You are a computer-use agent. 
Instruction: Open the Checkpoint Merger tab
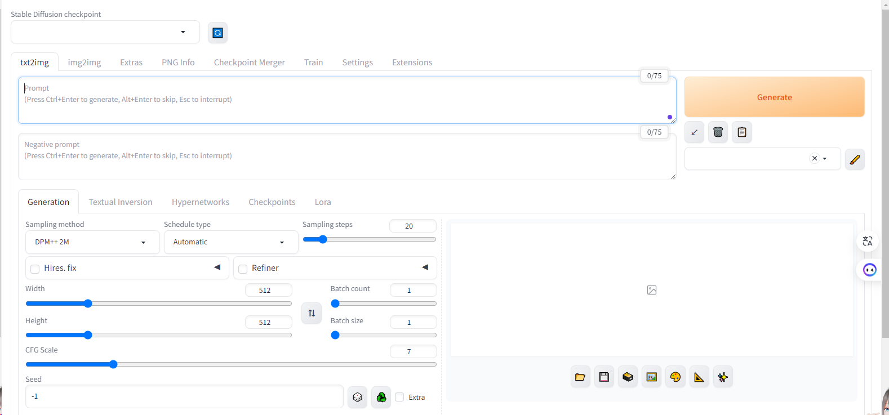pos(250,63)
